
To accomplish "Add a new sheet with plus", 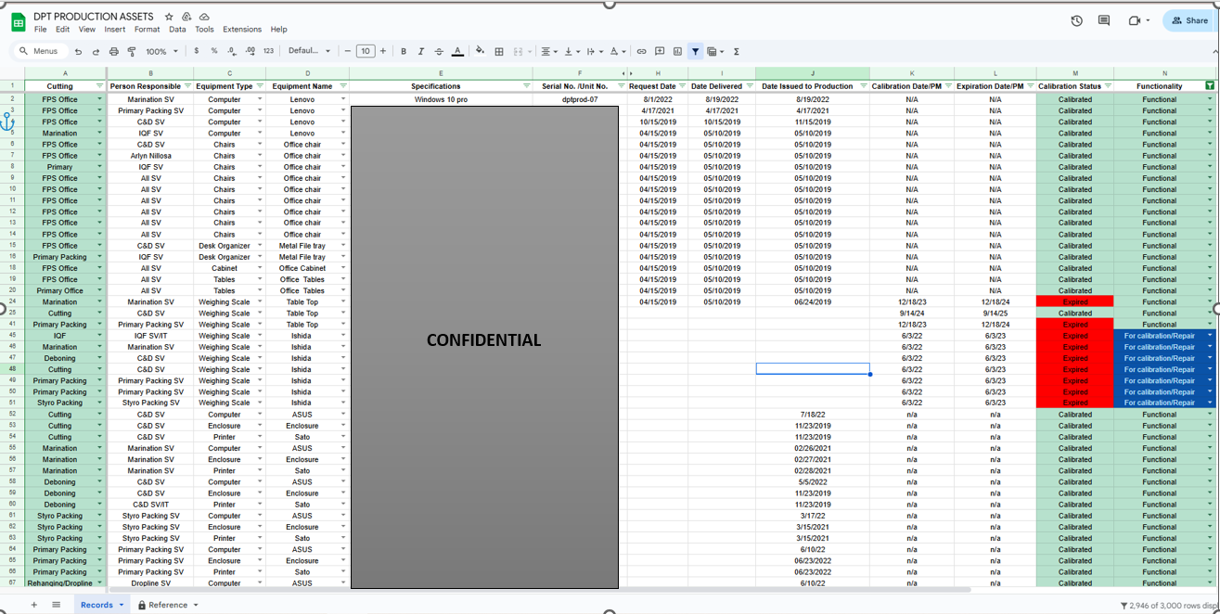I will pos(34,605).
